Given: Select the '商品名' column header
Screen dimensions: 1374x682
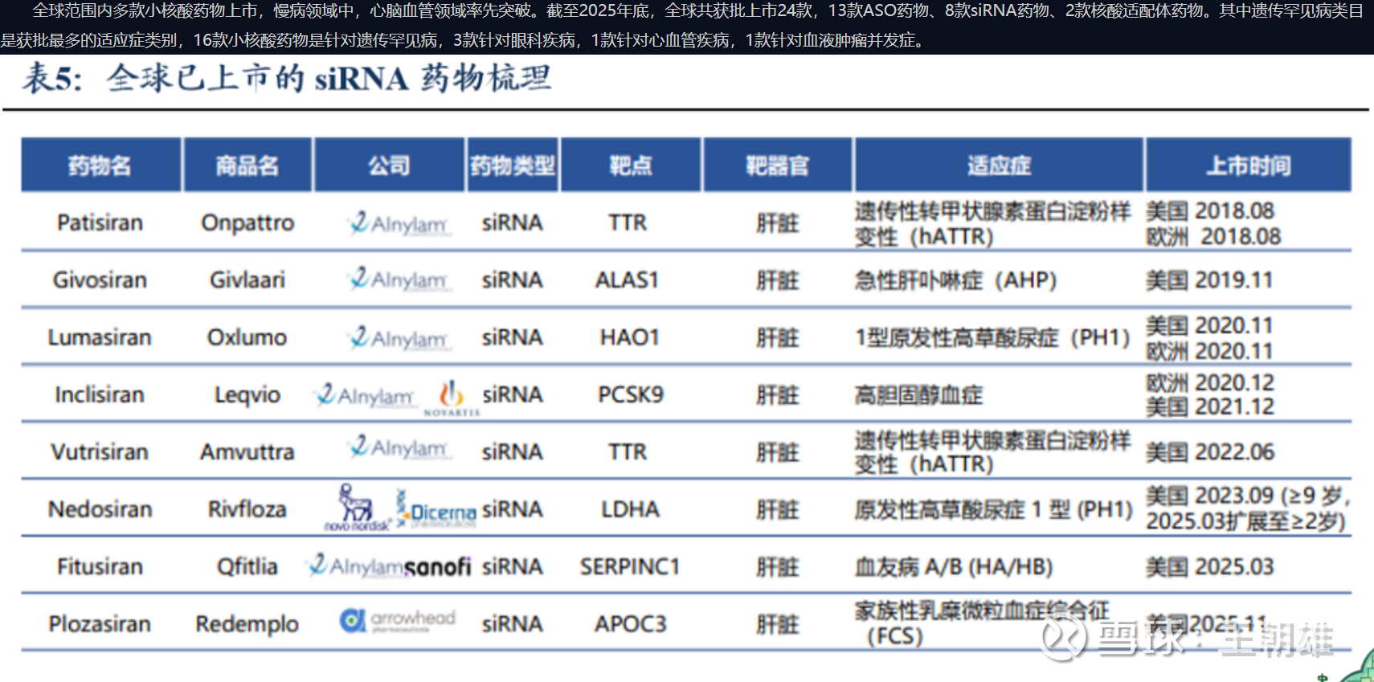Looking at the screenshot, I should [247, 165].
